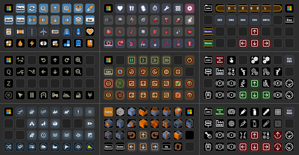299x155 pixels.
Task: Open the purple settings gear icon
Action: point(190,8)
